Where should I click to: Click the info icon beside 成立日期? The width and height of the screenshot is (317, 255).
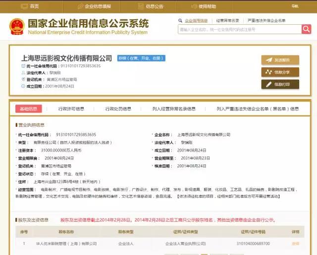(x=23, y=86)
